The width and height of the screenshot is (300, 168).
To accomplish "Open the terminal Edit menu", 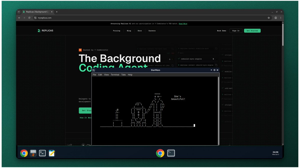I will pyautogui.click(x=100, y=75).
